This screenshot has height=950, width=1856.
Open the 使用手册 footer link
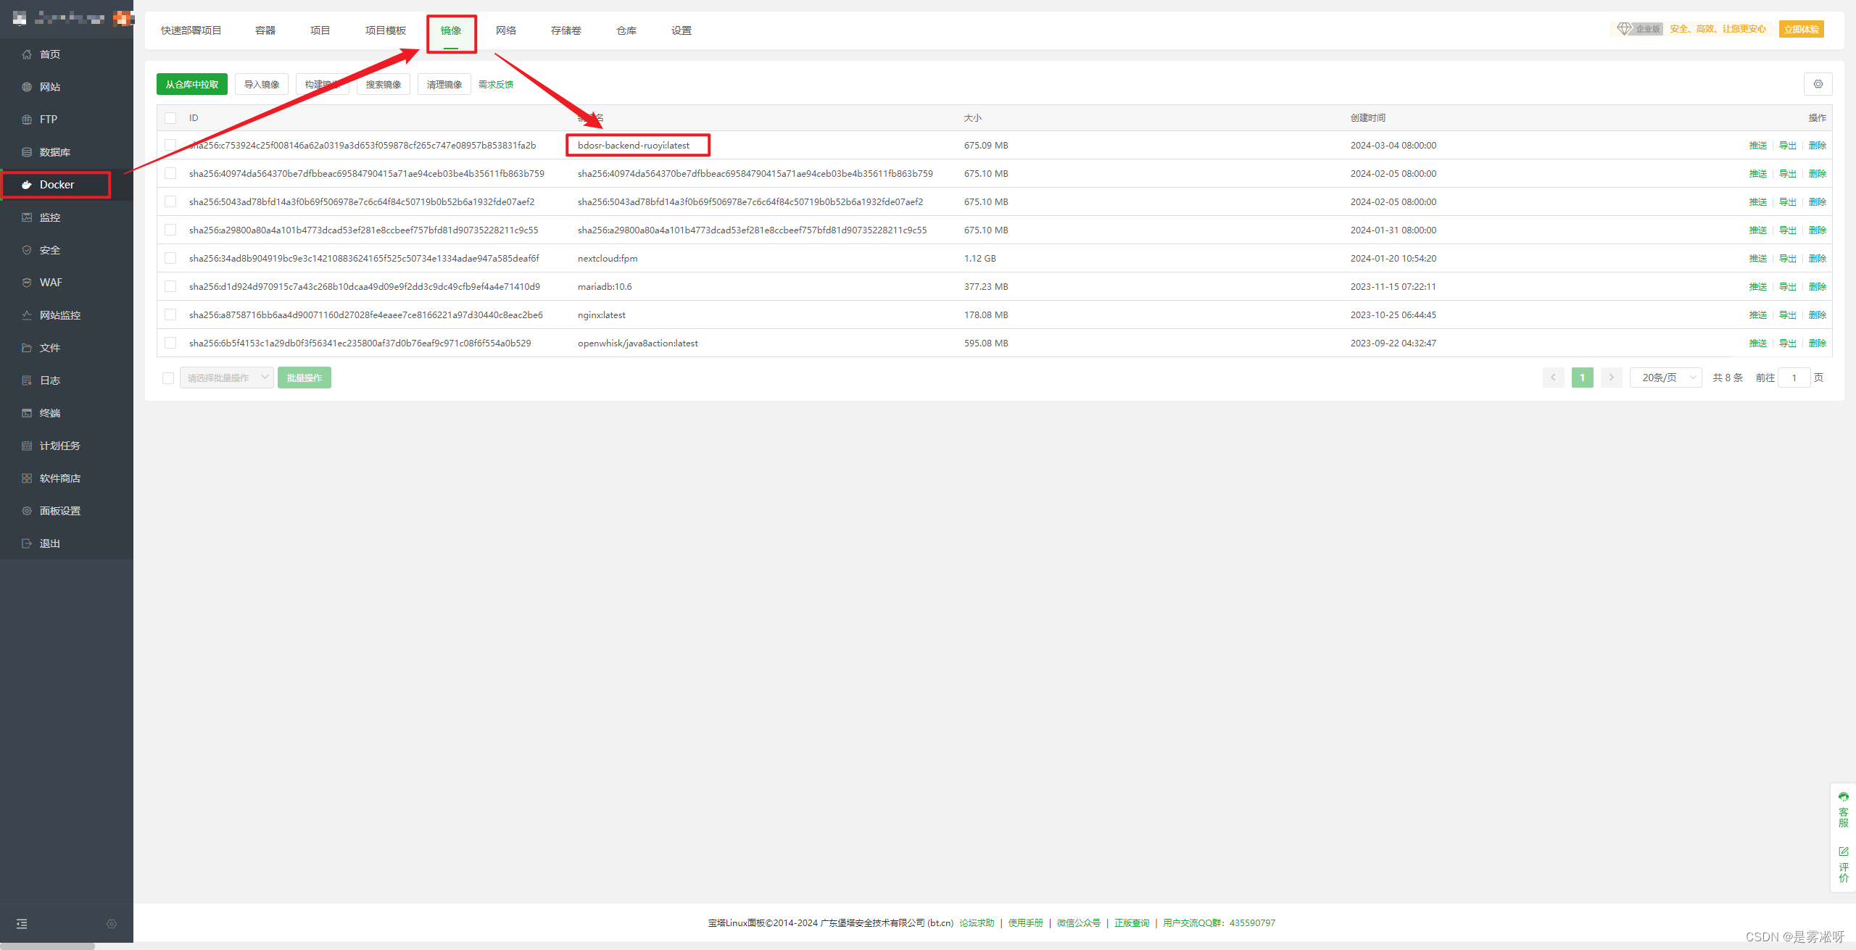tap(1026, 923)
